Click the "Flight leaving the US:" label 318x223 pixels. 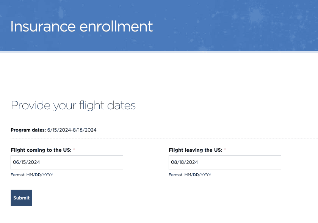coord(195,150)
